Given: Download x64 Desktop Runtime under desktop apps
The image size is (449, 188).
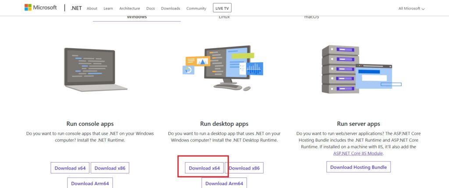Looking at the screenshot, I should tap(204, 168).
